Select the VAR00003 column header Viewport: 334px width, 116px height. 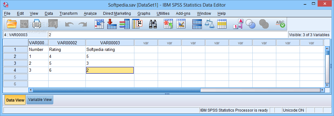click(110, 43)
